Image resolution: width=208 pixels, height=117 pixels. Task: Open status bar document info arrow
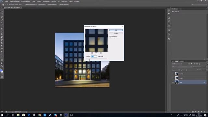27,112
